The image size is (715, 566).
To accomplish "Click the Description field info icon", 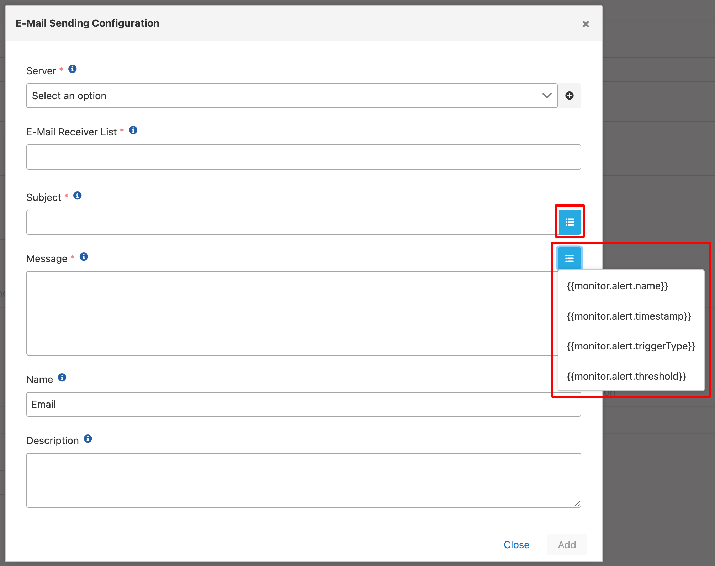I will pos(88,439).
